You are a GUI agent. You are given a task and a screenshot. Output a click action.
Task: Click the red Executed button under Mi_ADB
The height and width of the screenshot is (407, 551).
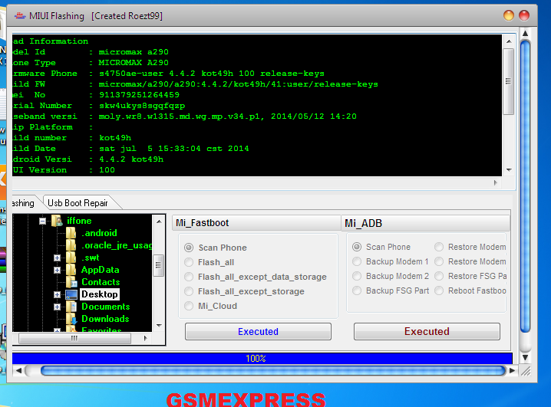(x=427, y=332)
